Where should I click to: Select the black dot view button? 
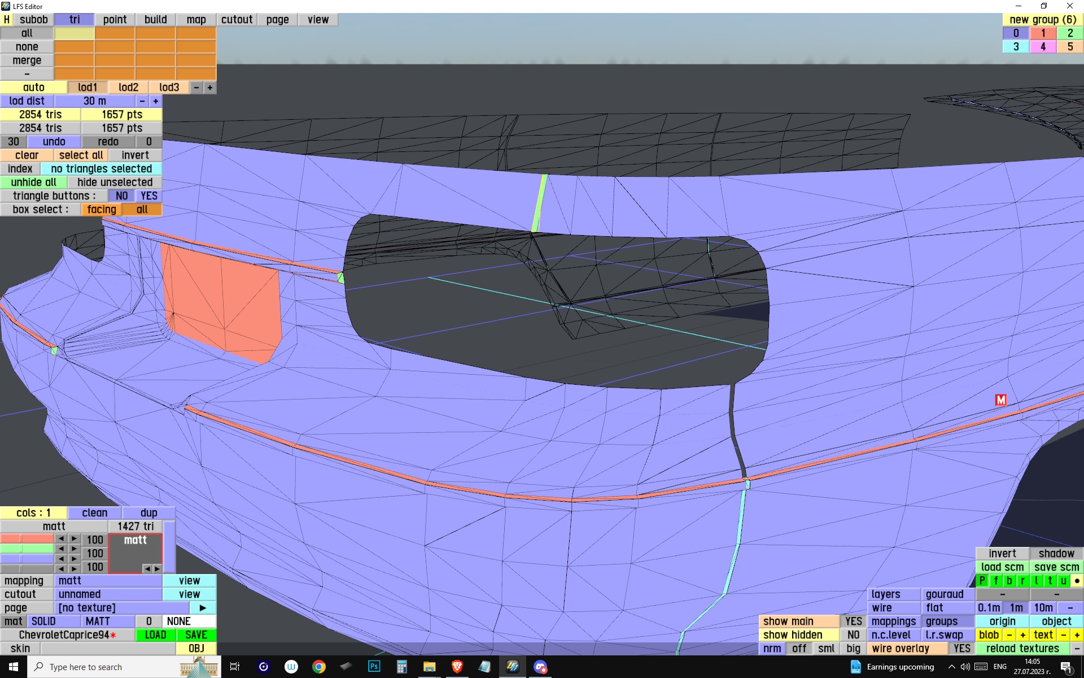[x=1077, y=581]
